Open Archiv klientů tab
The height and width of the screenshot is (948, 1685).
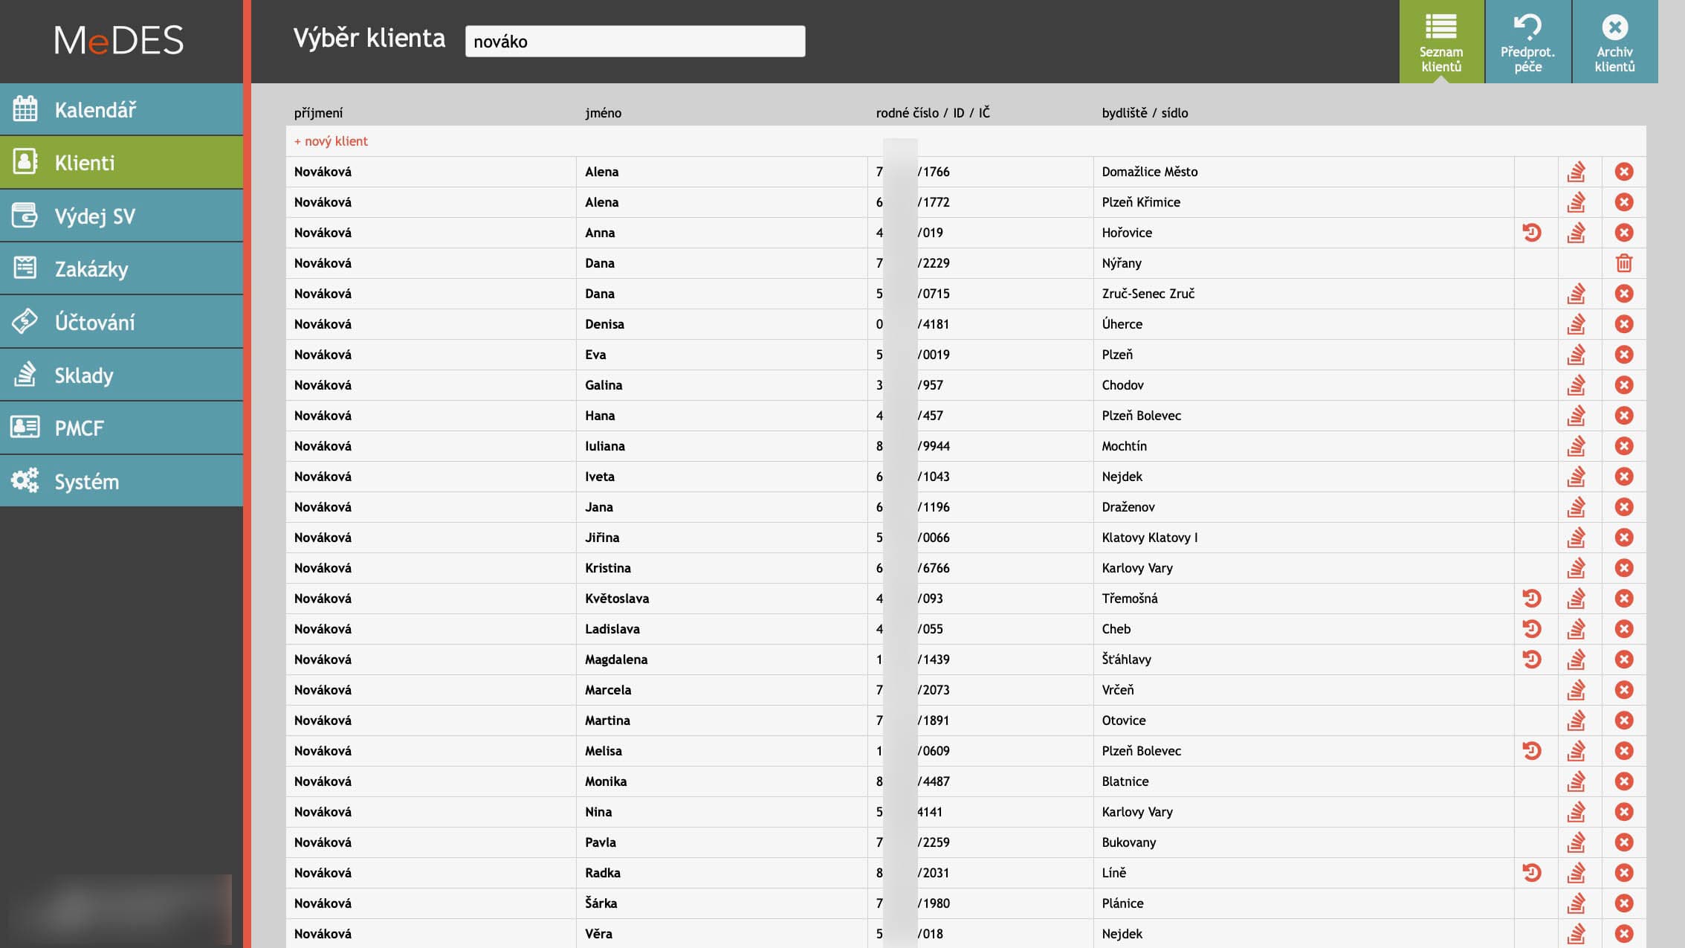click(x=1614, y=42)
